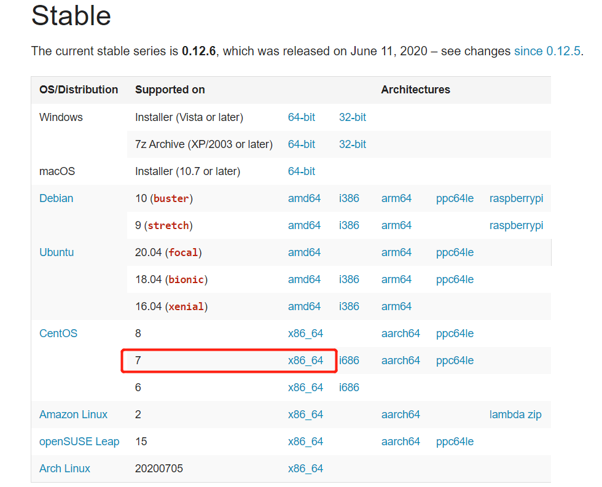The height and width of the screenshot is (487, 602).
Task: Download aarch64 build for openSUSE Leap 15
Action: 401,442
